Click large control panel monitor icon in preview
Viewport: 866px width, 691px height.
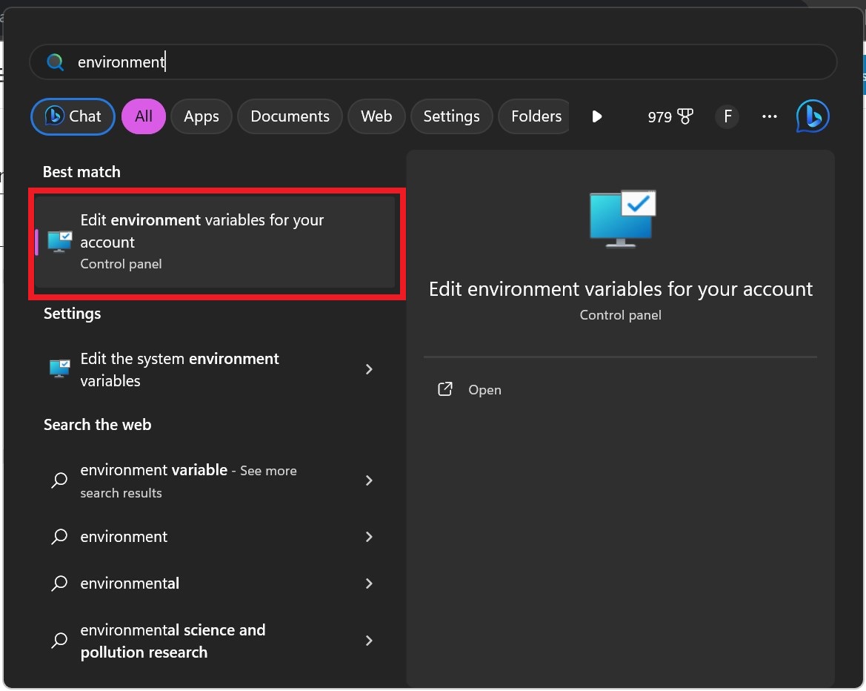pos(622,219)
